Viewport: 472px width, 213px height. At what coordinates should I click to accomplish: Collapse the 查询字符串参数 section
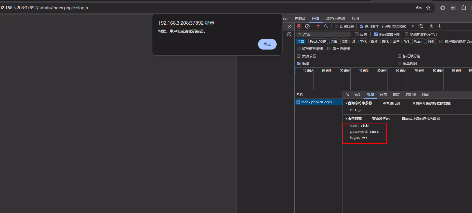pyautogui.click(x=346, y=103)
